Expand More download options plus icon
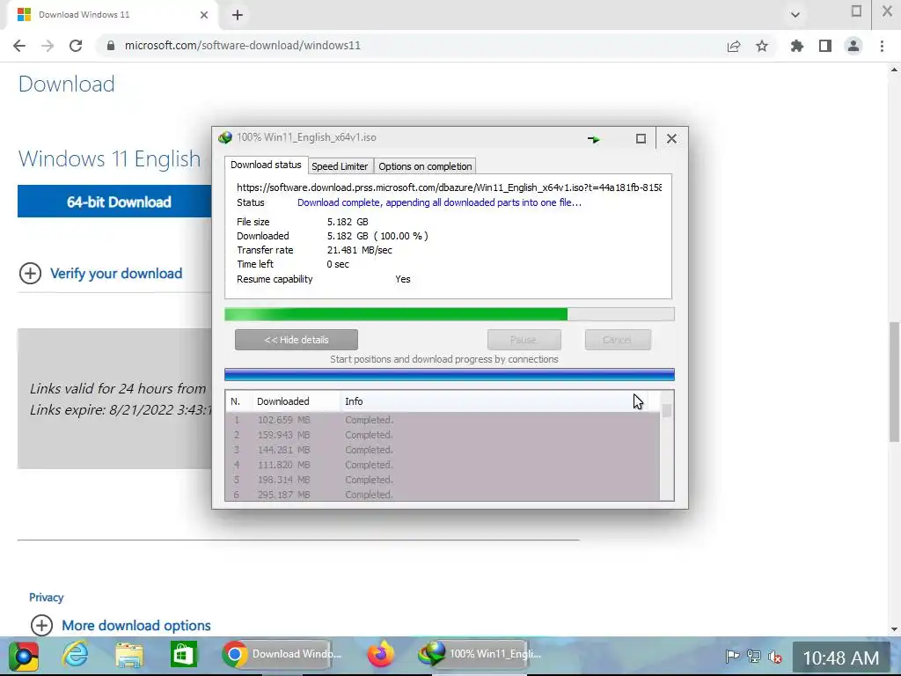Viewport: 901px width, 676px height. click(x=41, y=625)
